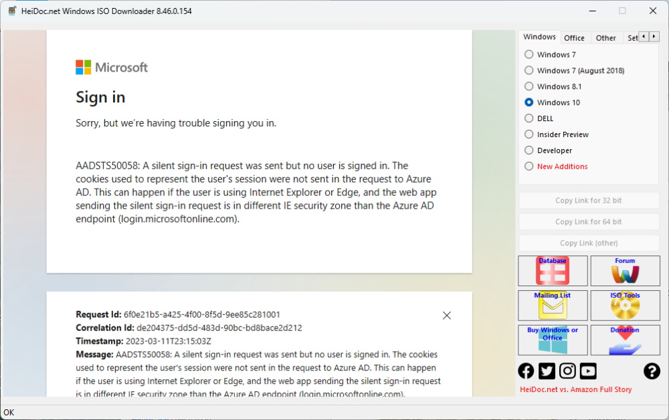Image resolution: width=669 pixels, height=420 pixels.
Task: Open the Buy Windows or Office tile
Action: tap(553, 340)
